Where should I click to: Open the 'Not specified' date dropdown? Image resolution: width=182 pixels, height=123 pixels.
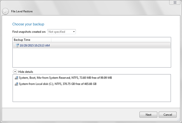[61, 32]
